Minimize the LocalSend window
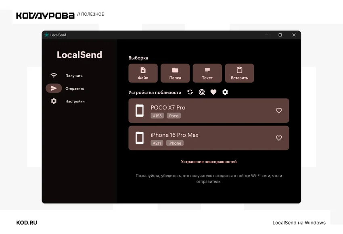 [x=267, y=35]
